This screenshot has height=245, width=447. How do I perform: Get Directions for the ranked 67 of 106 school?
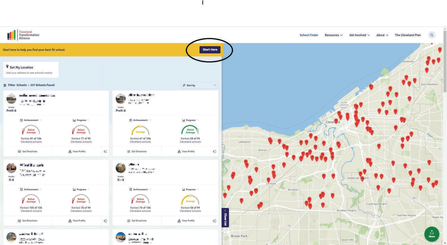pos(137,151)
